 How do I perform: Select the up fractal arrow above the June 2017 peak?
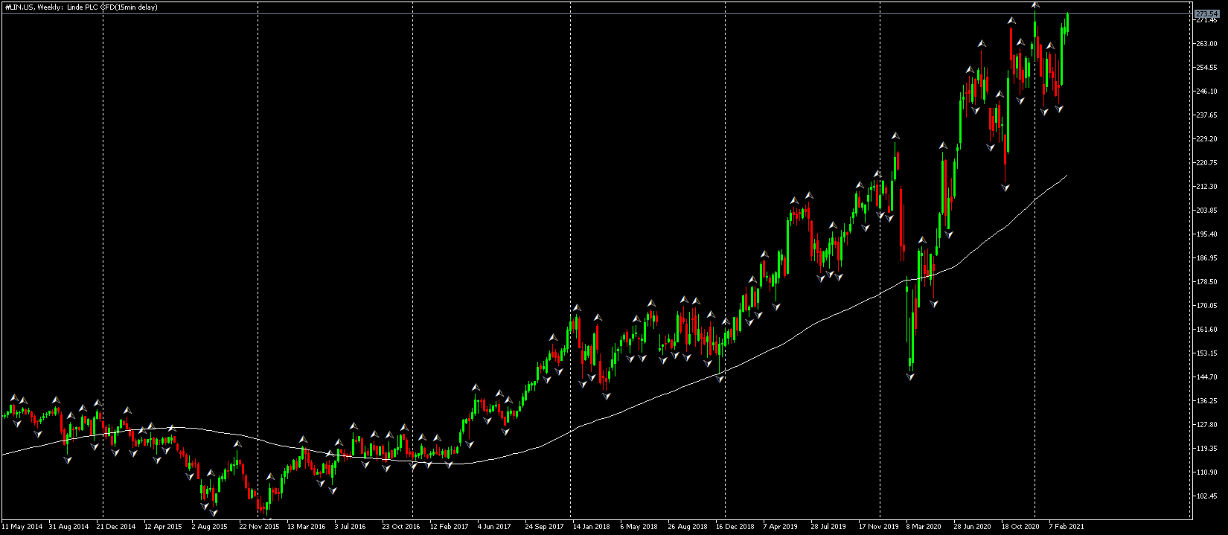coord(476,388)
